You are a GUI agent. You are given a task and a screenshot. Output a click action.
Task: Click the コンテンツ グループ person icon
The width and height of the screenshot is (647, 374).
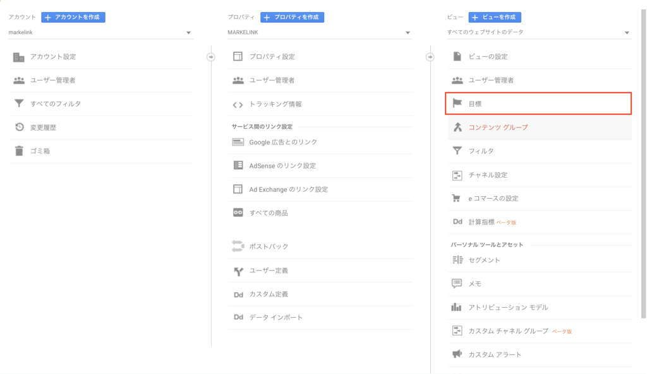click(x=457, y=127)
